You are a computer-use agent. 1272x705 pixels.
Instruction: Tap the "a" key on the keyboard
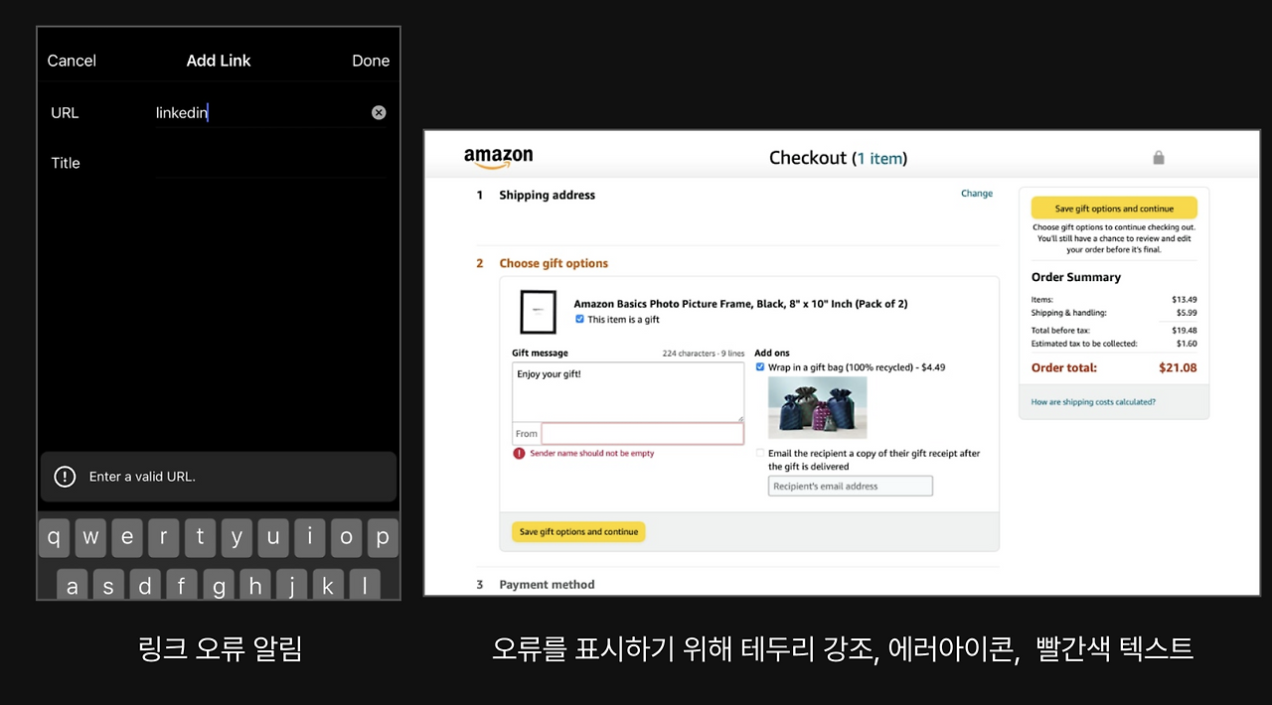click(72, 586)
